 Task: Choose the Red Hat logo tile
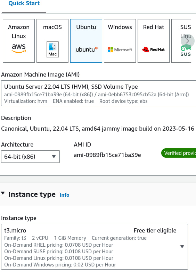click(x=154, y=41)
